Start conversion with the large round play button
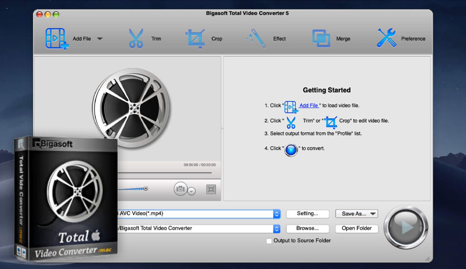 (406, 227)
